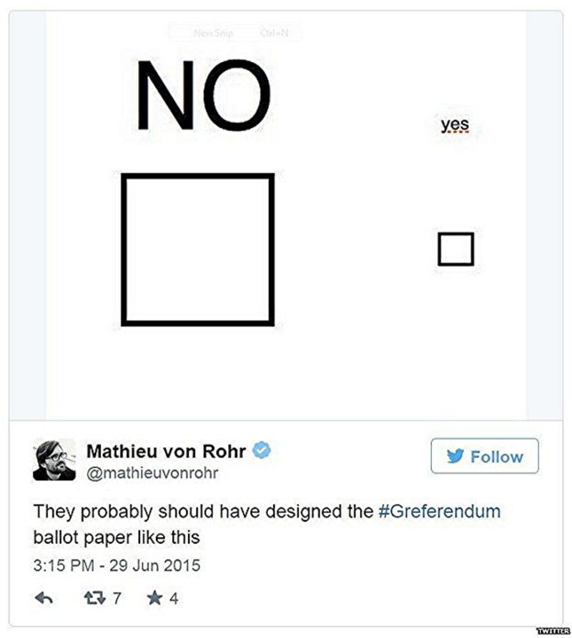Favorite the tweet with the star icon

[x=154, y=598]
